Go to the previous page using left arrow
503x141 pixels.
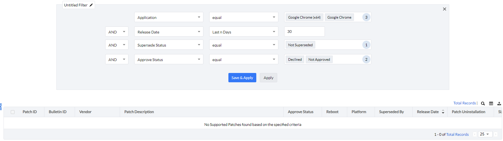pos(475,134)
